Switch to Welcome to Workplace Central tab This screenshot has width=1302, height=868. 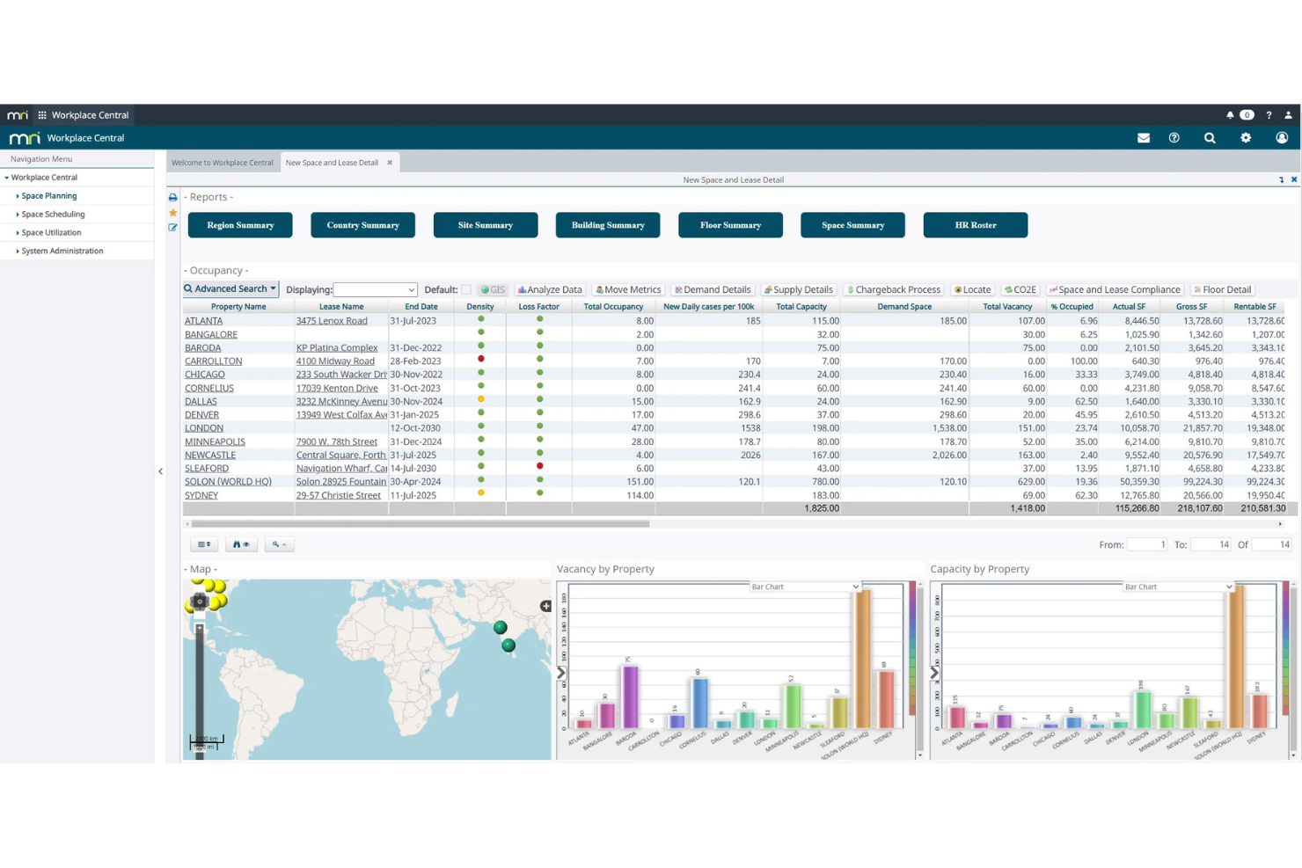pos(223,163)
